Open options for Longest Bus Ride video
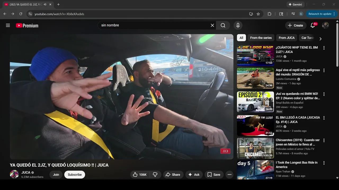The height and width of the screenshot is (190, 339). (x=324, y=163)
